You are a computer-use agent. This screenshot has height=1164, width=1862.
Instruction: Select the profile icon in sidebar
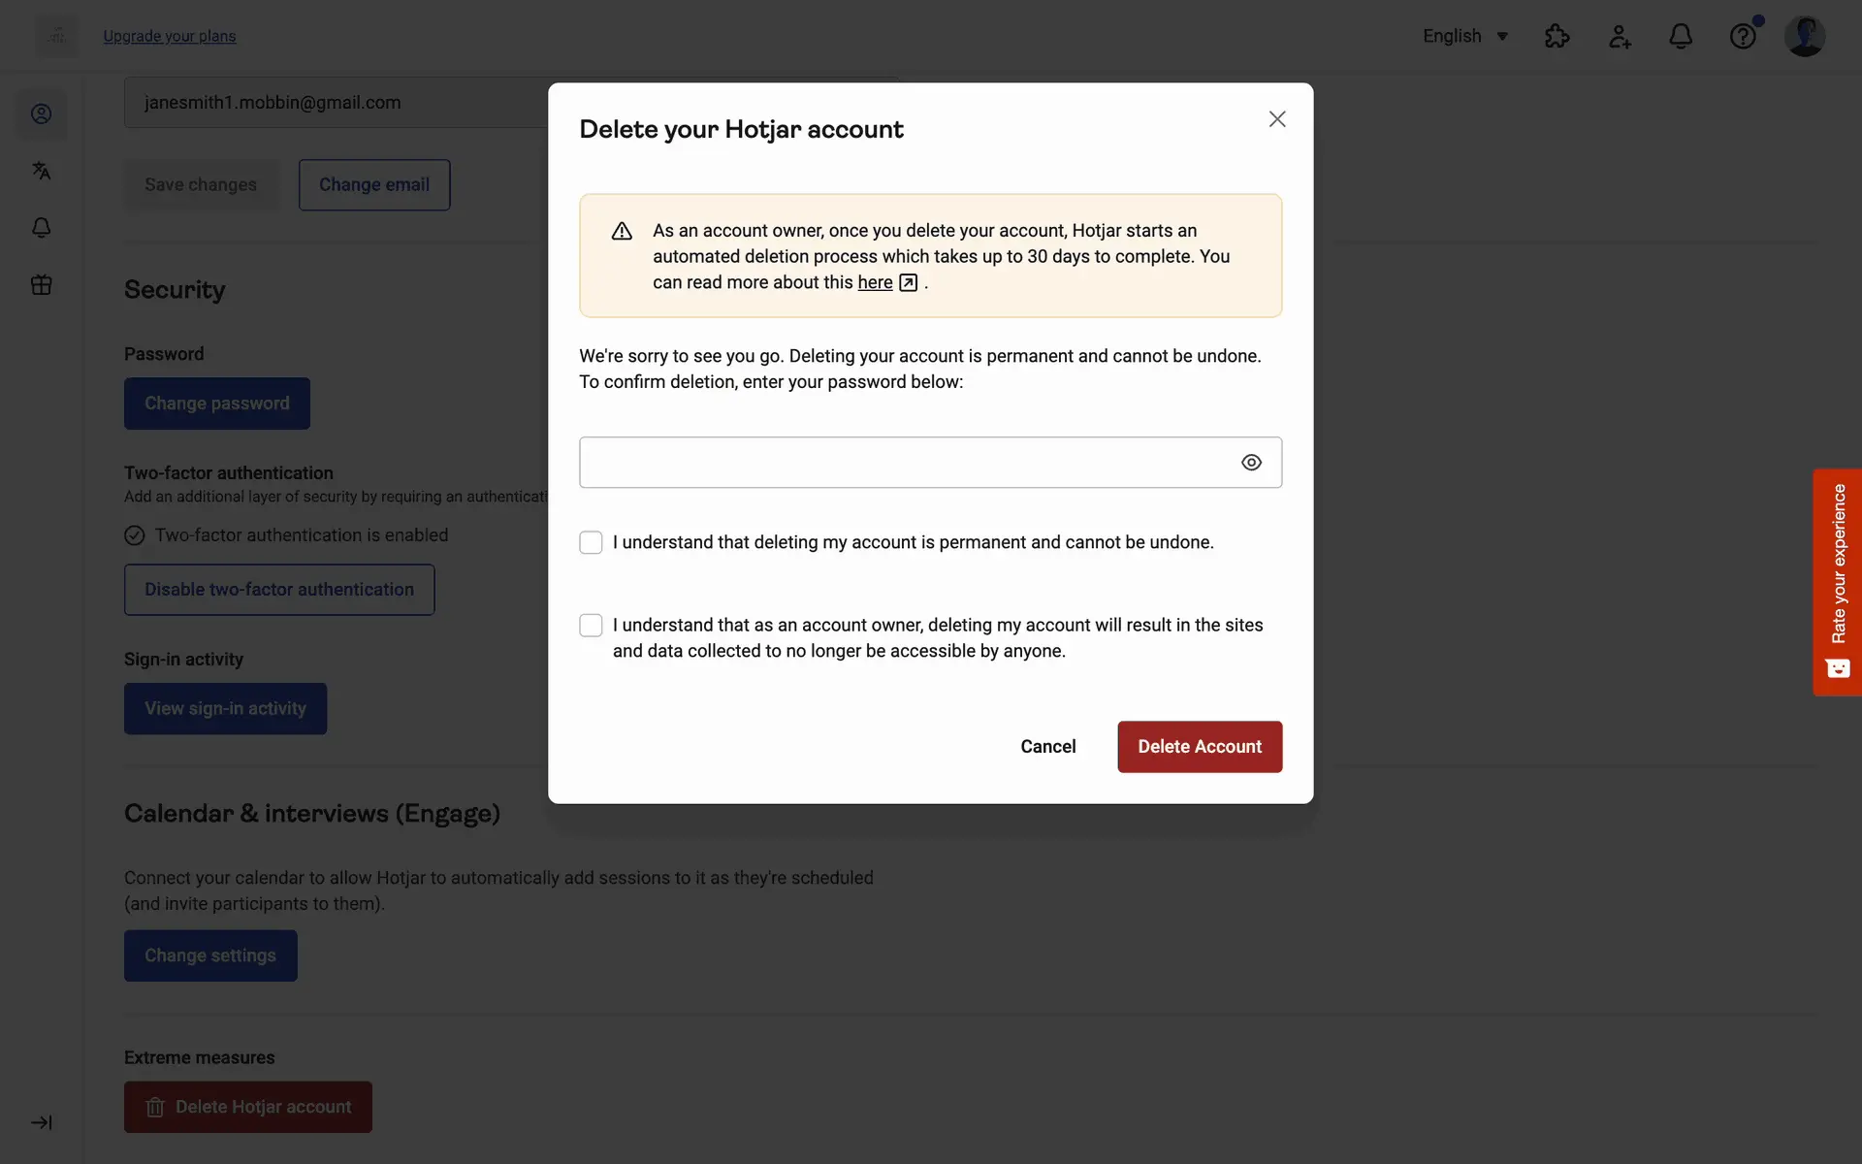point(41,113)
